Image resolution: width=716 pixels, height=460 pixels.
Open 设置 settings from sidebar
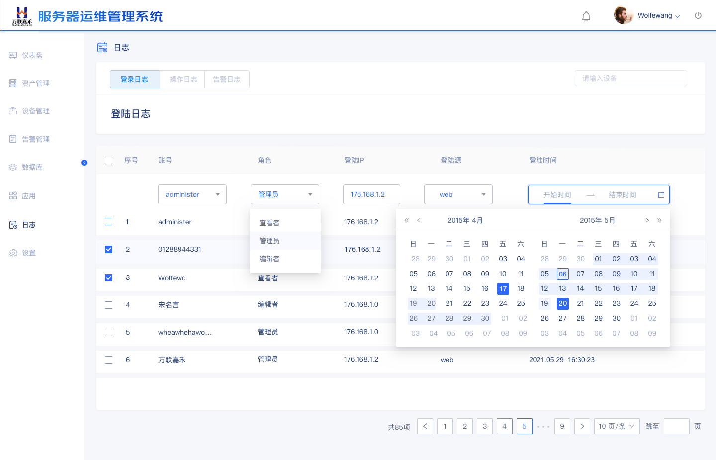pos(28,253)
